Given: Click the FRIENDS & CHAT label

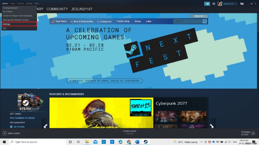Looking at the screenshot, I should (x=246, y=133).
